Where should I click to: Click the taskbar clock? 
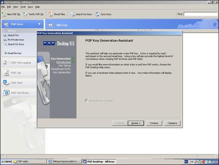[x=213, y=162]
